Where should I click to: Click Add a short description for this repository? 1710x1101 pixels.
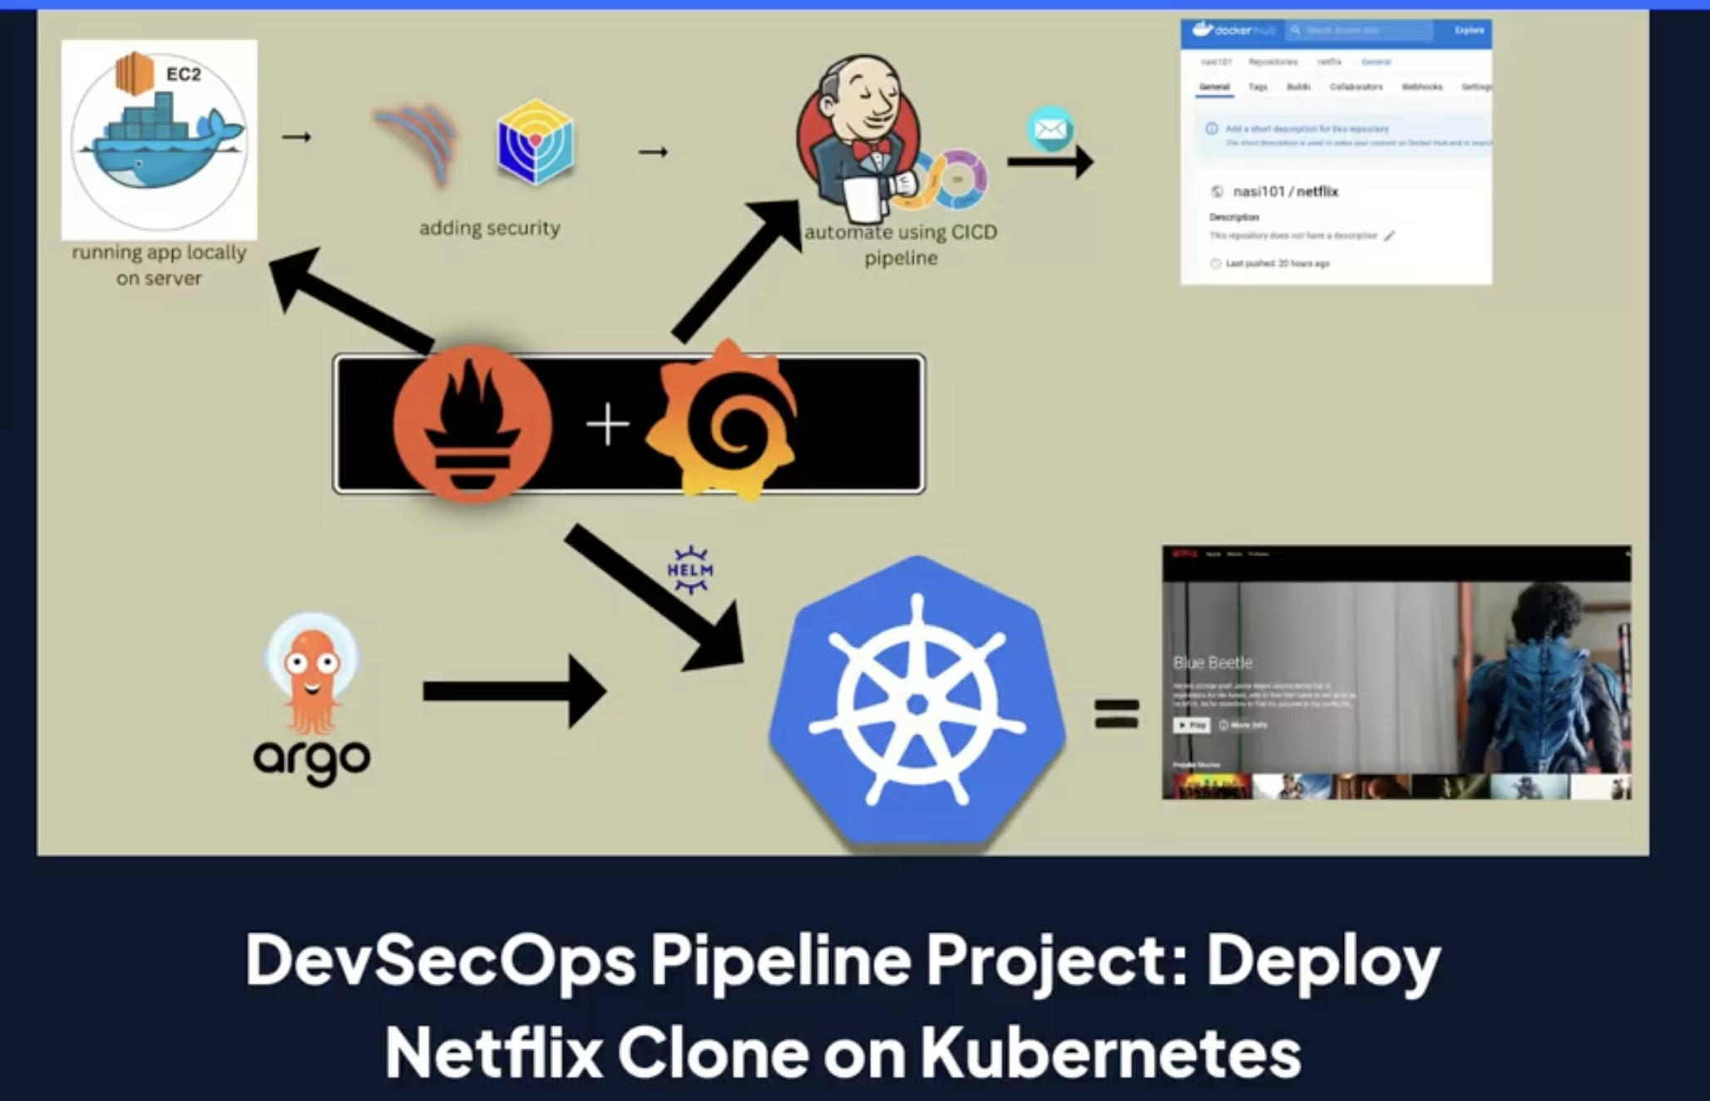[x=1307, y=129]
